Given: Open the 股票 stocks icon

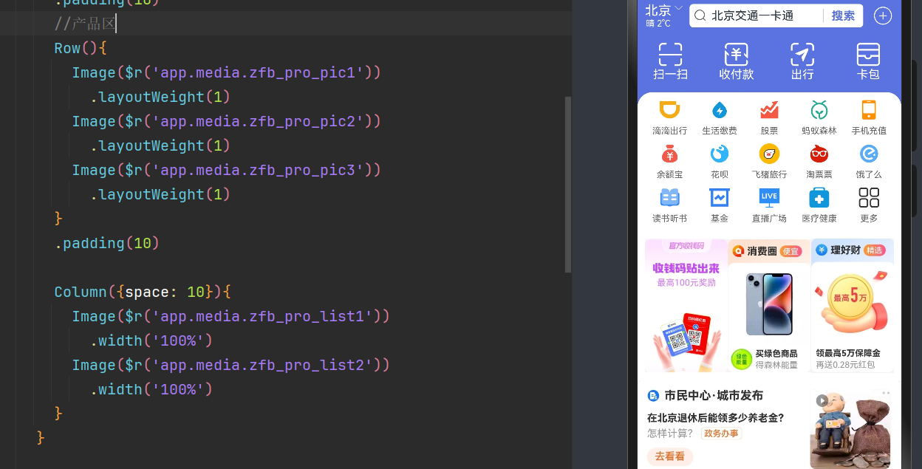Looking at the screenshot, I should point(769,110).
